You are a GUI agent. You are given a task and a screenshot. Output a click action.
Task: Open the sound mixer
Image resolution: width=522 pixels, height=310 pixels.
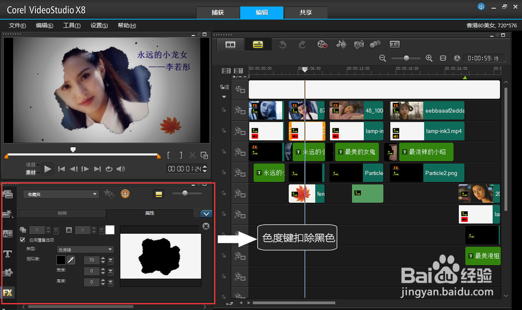coord(341,44)
